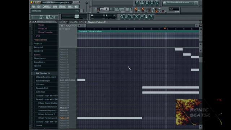
Task: Click the save project toolbar icon
Action: tap(127, 17)
